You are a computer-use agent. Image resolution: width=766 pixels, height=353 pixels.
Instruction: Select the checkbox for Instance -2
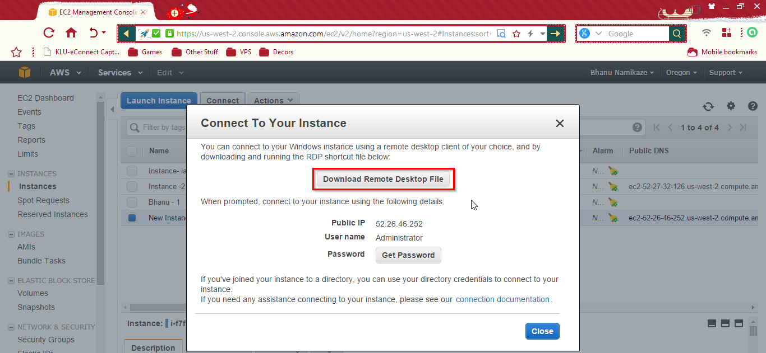[132, 186]
